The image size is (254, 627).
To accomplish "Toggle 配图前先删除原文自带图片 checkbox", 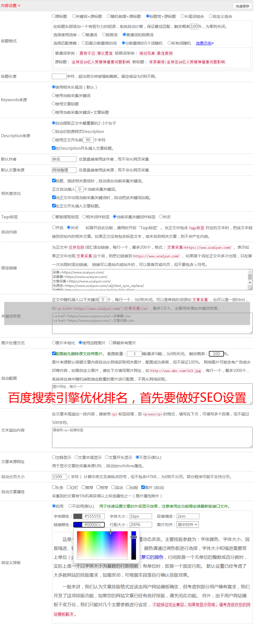I will point(54,354).
